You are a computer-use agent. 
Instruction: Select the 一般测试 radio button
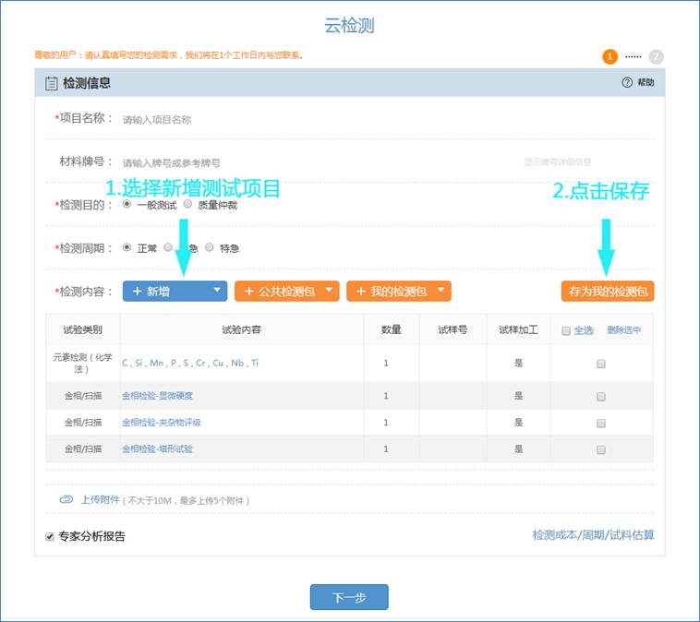point(127,205)
